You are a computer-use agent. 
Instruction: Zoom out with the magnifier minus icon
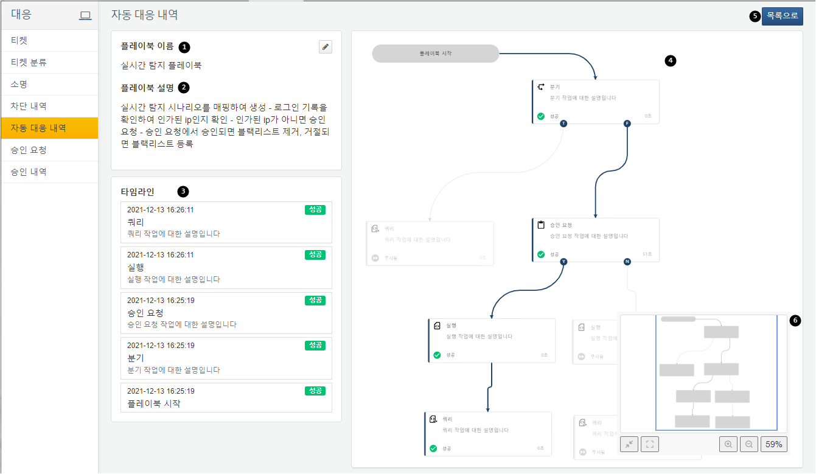point(749,444)
